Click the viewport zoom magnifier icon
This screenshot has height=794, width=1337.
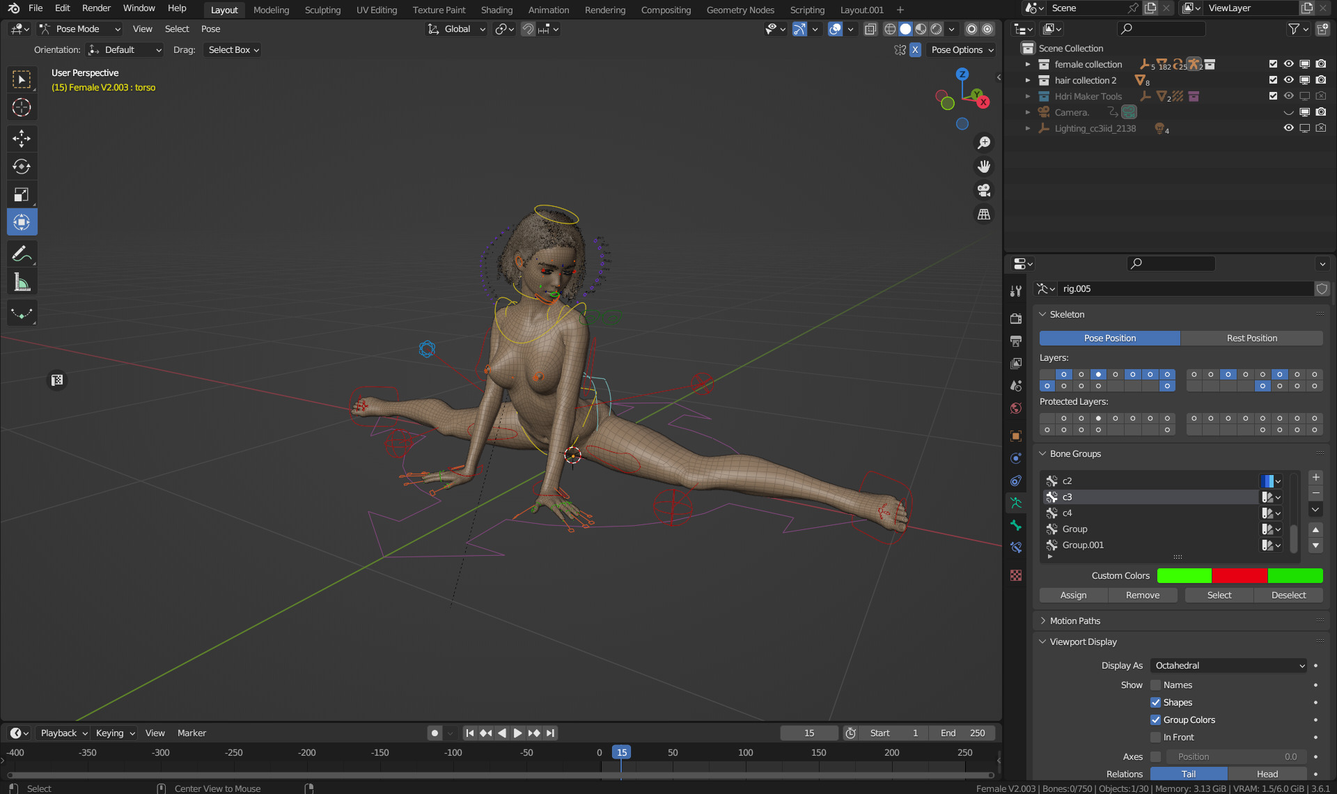(983, 143)
